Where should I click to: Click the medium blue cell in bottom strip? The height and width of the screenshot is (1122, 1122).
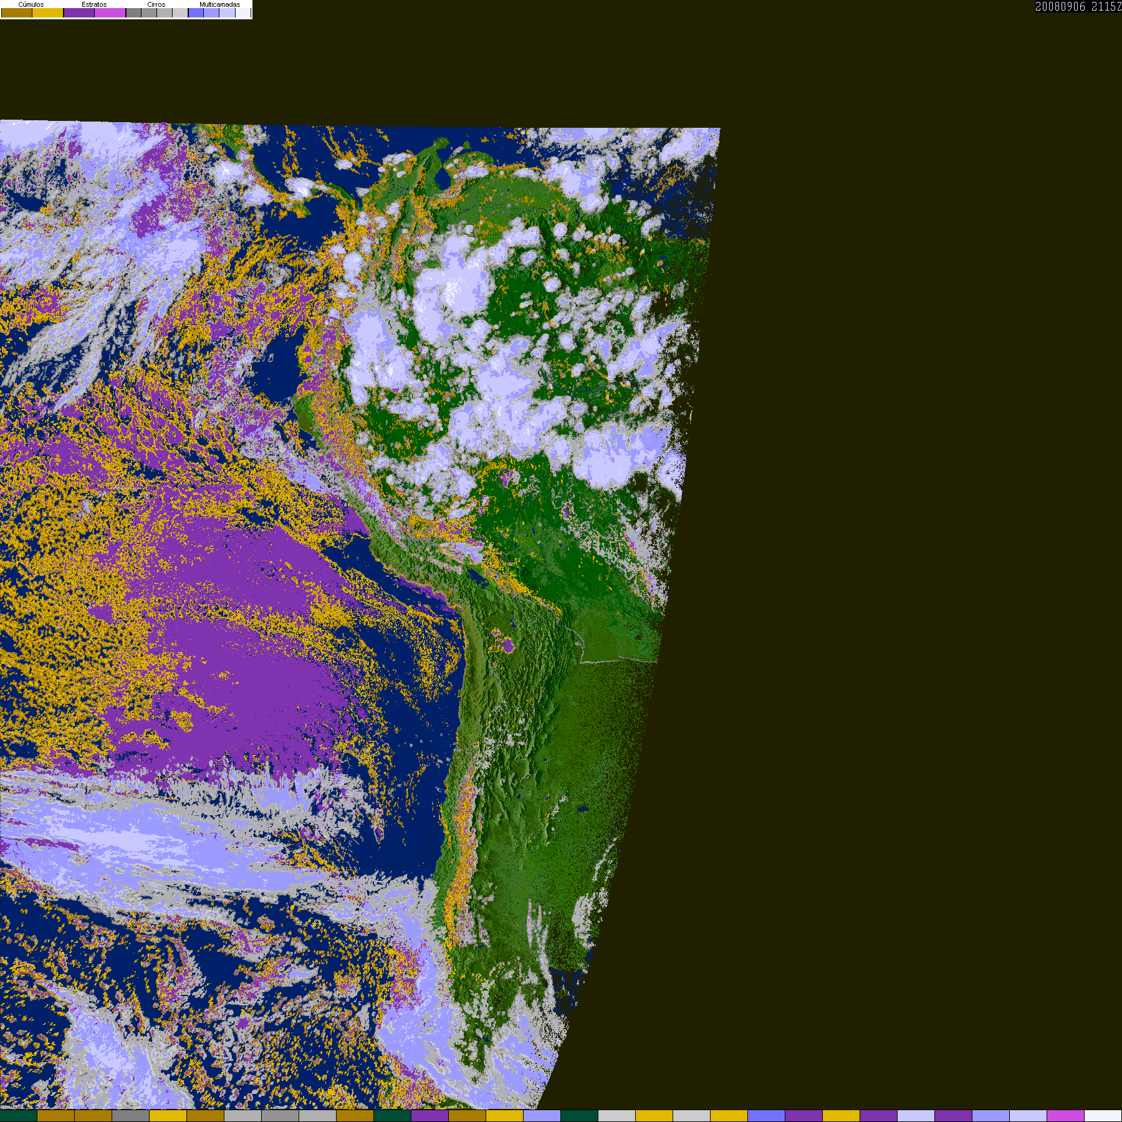(x=766, y=1116)
